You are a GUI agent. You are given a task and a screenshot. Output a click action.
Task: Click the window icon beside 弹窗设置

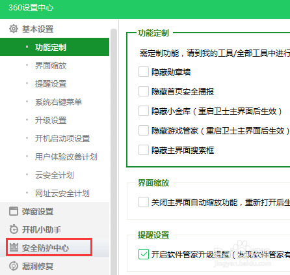click(x=14, y=211)
